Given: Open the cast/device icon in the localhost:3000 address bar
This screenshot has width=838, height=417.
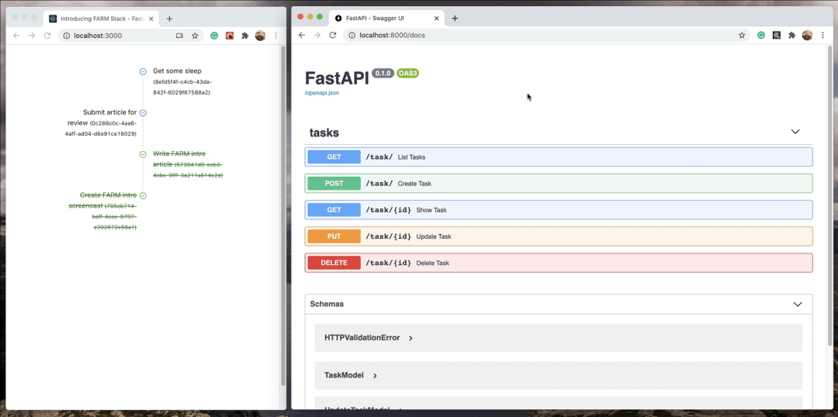Looking at the screenshot, I should [x=179, y=36].
